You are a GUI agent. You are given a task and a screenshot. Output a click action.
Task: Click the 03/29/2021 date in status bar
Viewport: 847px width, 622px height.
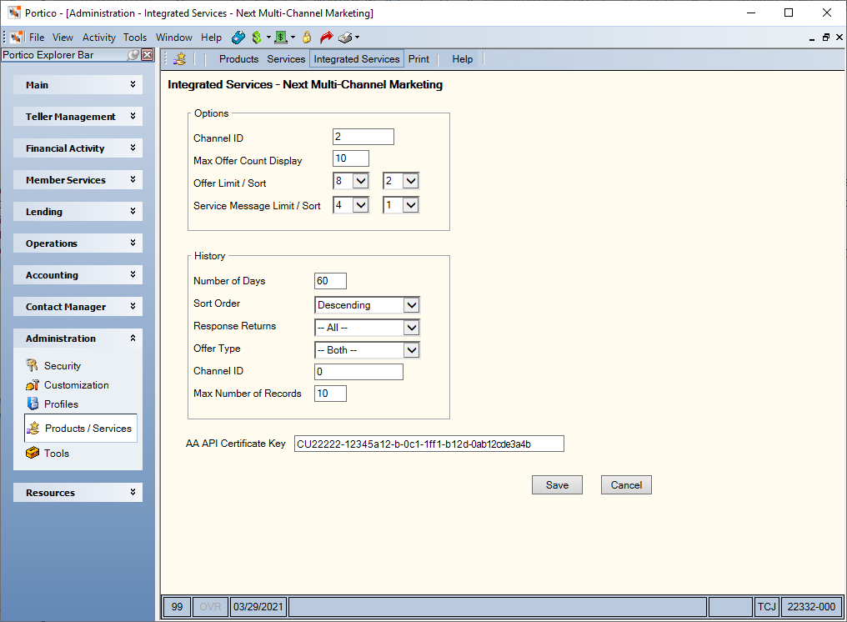pyautogui.click(x=258, y=607)
